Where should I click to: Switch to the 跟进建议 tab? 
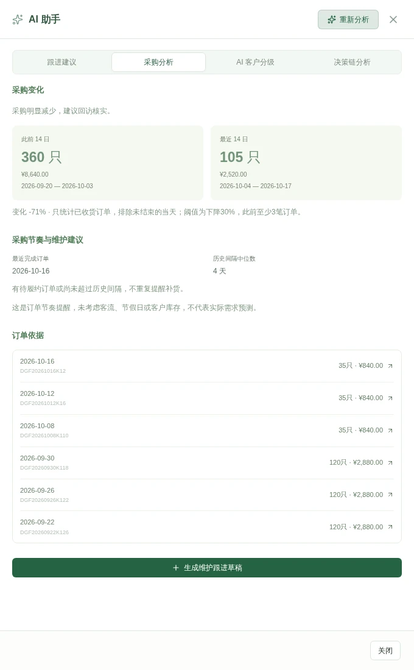[62, 62]
